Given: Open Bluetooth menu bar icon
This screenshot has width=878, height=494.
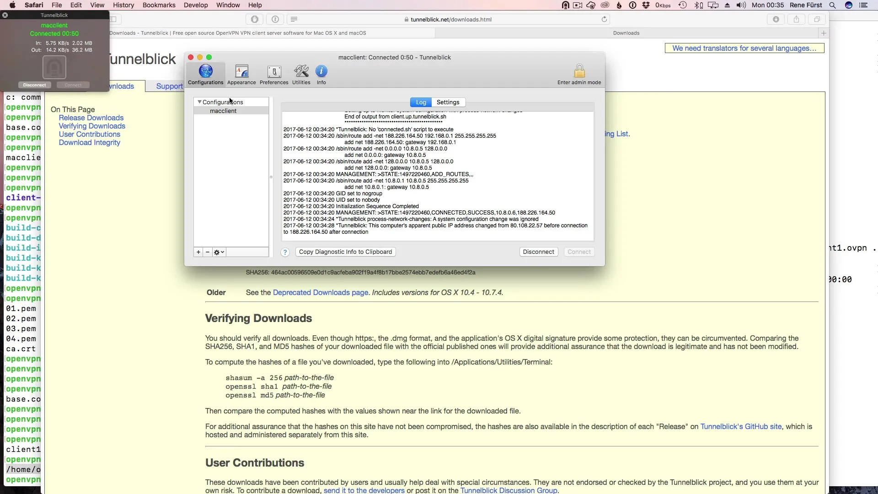Looking at the screenshot, I should 698,5.
